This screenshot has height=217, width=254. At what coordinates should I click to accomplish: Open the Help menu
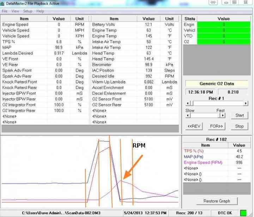point(40,11)
